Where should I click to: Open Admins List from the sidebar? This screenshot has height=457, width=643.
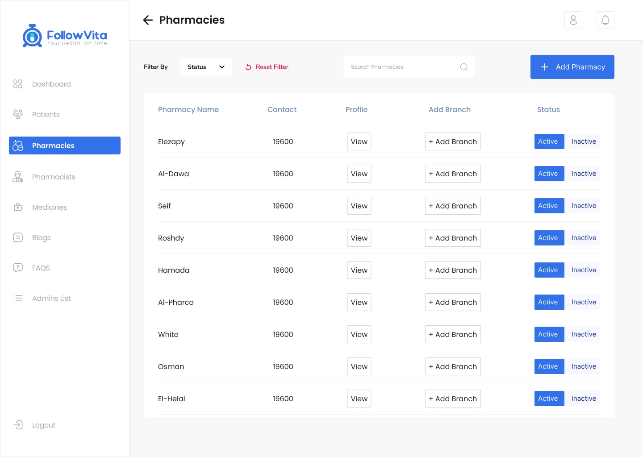(51, 298)
